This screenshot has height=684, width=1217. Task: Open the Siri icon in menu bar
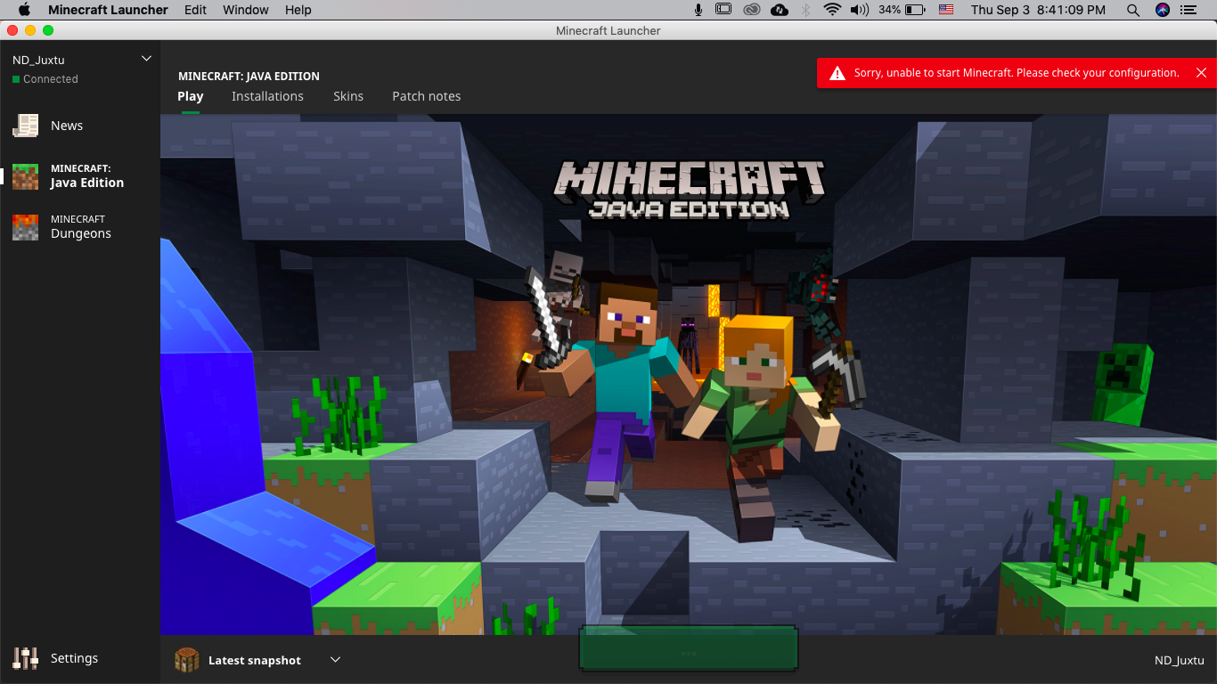1162,10
